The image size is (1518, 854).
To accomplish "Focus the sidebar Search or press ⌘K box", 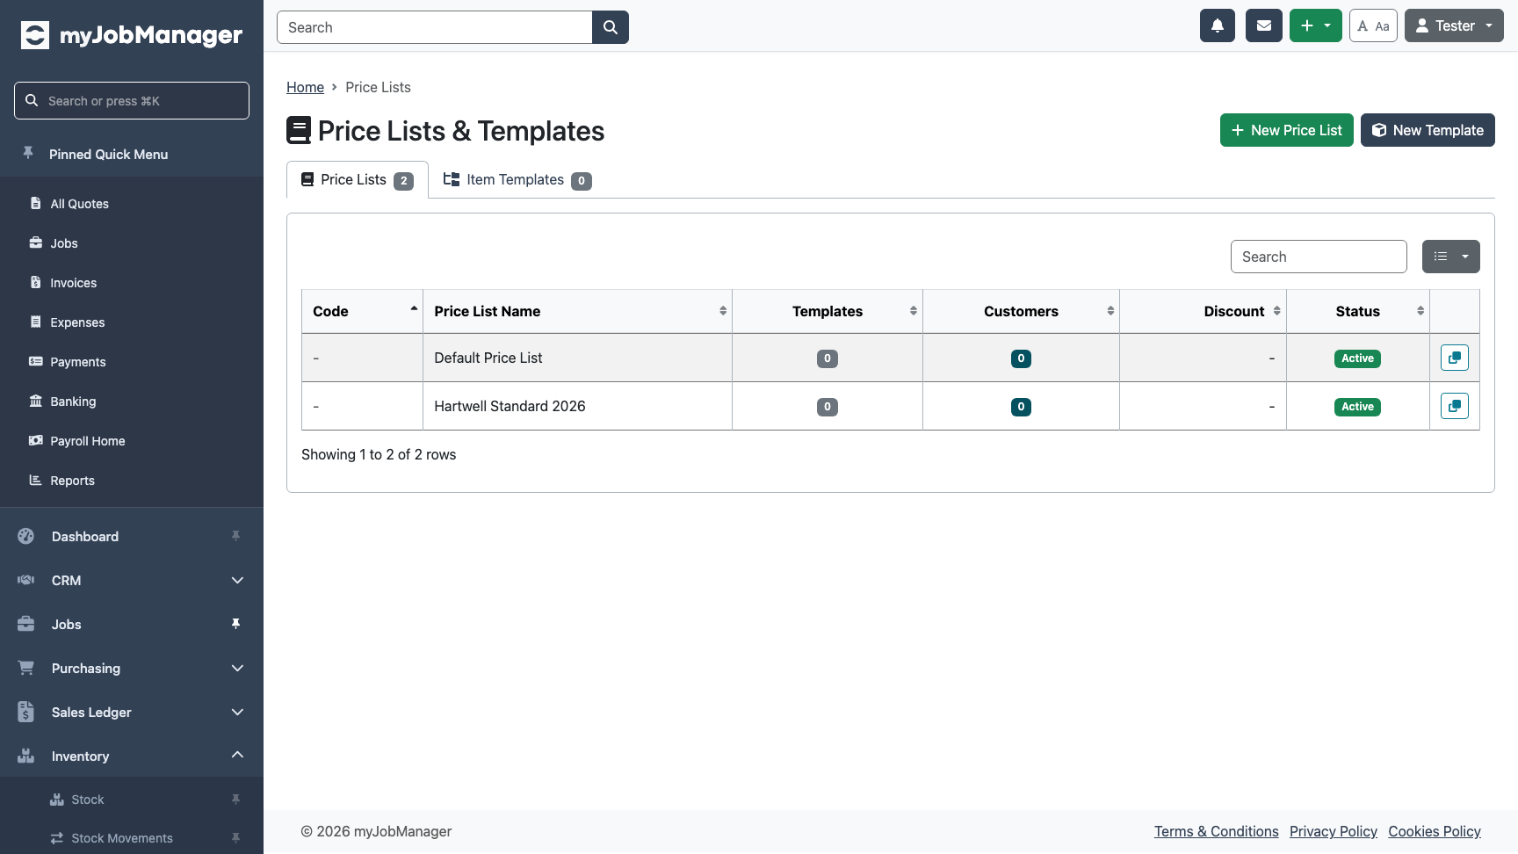I will point(132,100).
